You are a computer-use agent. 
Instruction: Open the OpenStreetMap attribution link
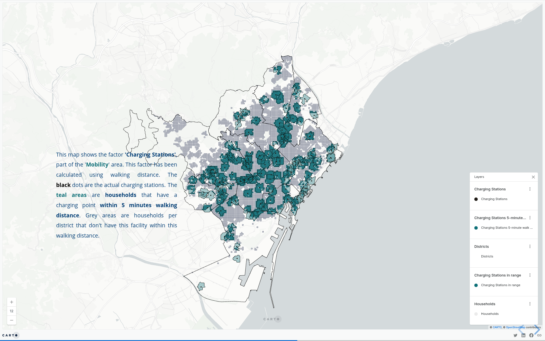pos(515,327)
